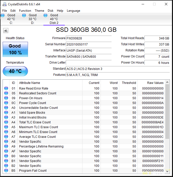Click the CrystalDiskInfo app icon in title bar
The image size is (173, 177).
pyautogui.click(x=5, y=4)
